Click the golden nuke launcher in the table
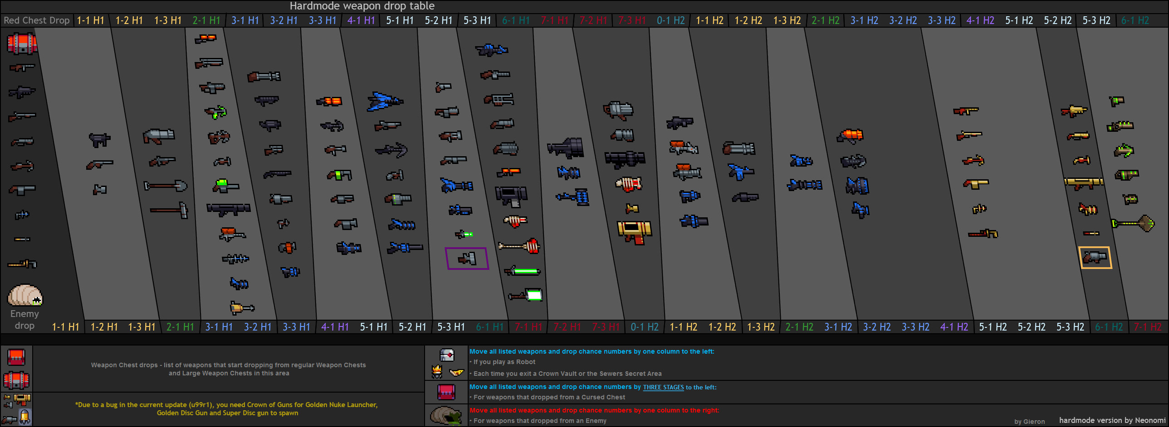1169x427 pixels. pos(634,231)
